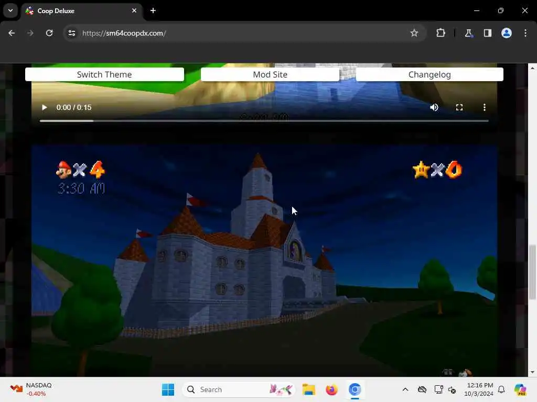Click the Switch Theme button

[104, 74]
